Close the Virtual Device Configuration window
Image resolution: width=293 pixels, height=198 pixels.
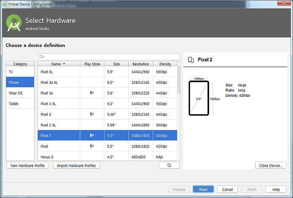[284, 3]
